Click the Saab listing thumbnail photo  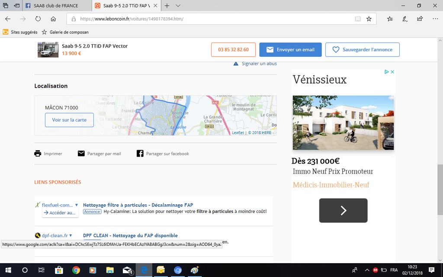[x=48, y=50]
